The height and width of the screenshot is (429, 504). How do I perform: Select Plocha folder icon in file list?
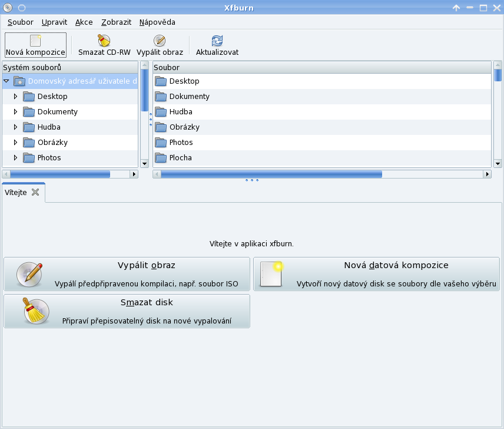161,157
